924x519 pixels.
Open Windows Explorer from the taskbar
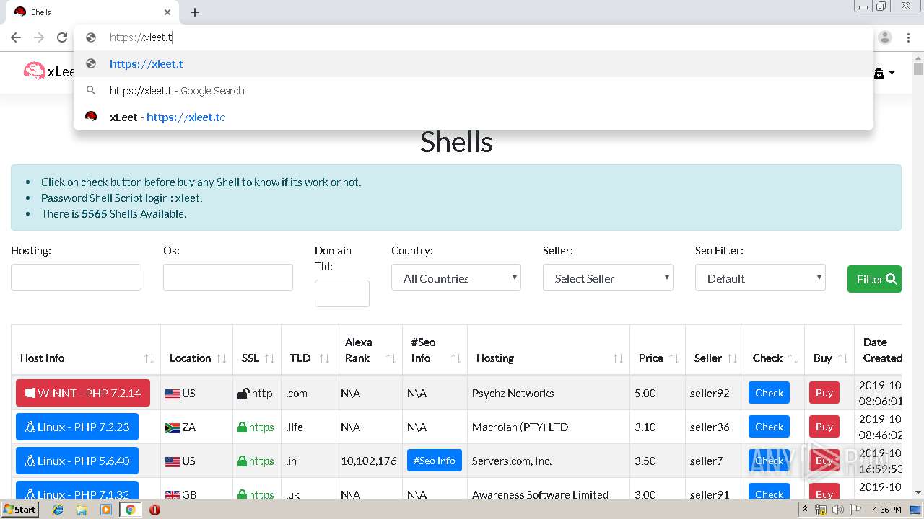point(82,510)
